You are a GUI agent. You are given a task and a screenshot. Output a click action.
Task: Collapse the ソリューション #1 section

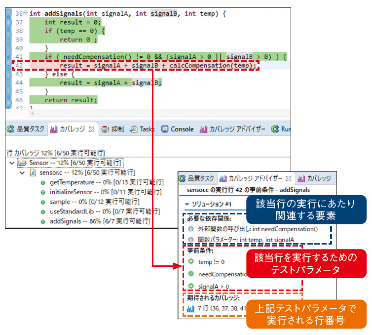[187, 204]
